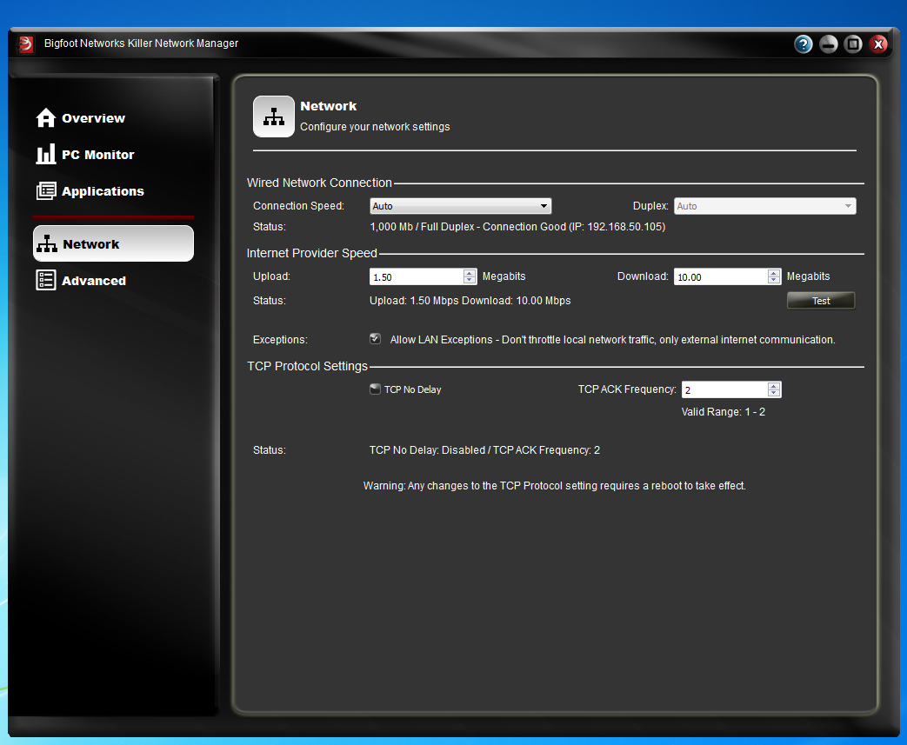Screen dimensions: 907x745
Task: Click the Network topology icon in sidebar
Action: [x=46, y=244]
